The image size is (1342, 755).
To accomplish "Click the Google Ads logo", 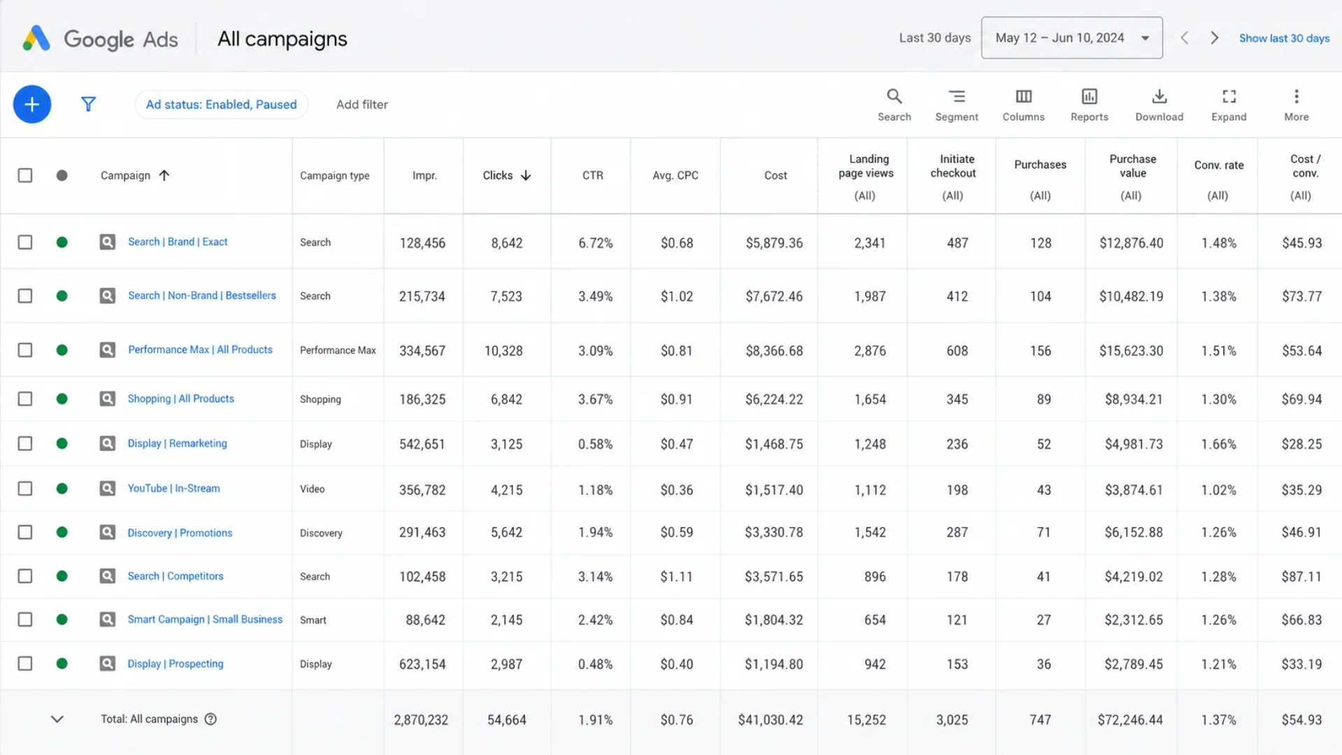I will point(100,38).
